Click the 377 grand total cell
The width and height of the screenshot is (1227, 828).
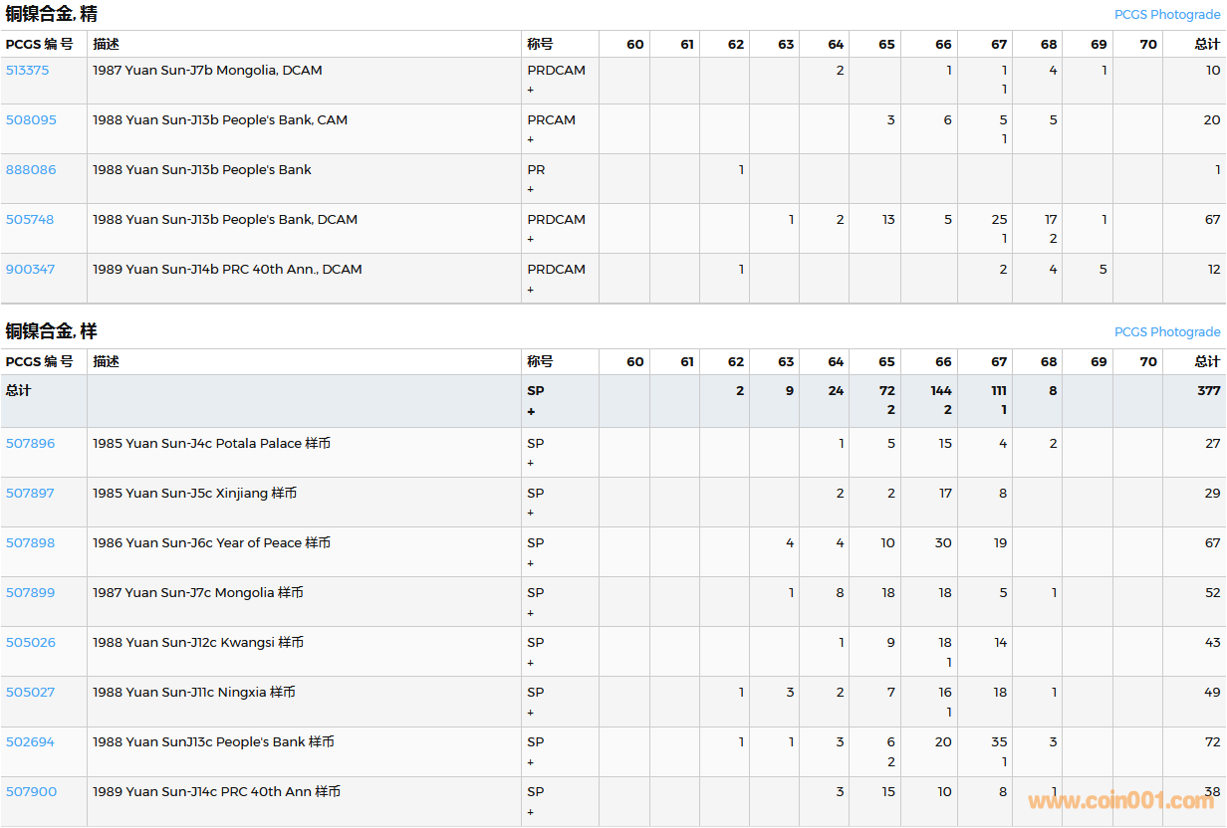pos(1208,391)
